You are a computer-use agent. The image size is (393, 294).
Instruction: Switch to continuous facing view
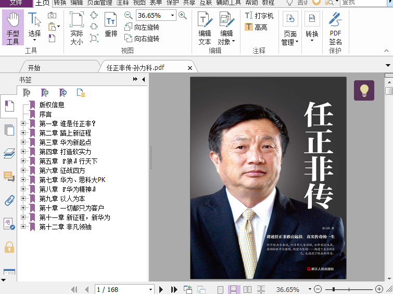tap(261, 290)
